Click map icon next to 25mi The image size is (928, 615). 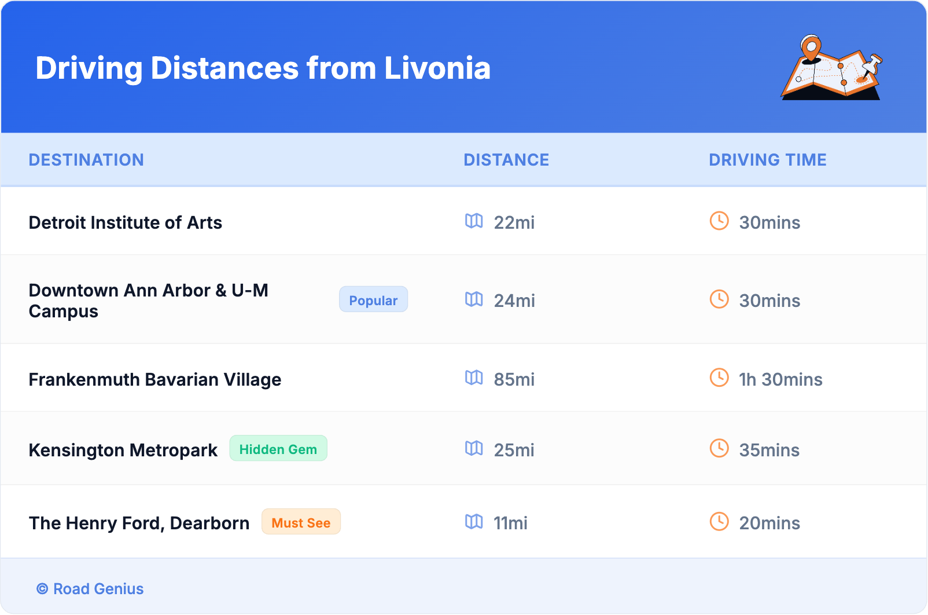(x=474, y=449)
